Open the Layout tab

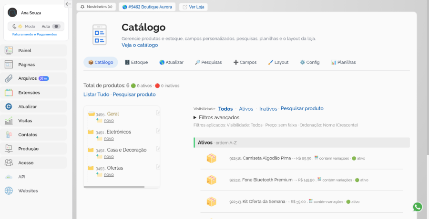click(278, 62)
